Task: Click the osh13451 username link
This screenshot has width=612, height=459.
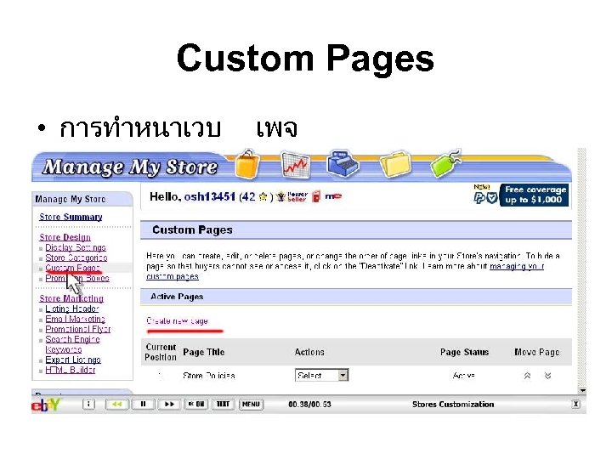Action: 210,196
